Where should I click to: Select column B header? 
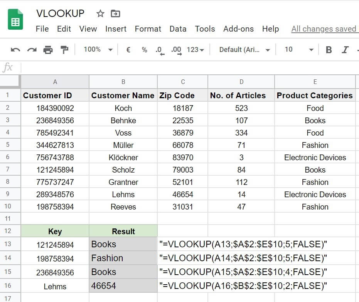(x=123, y=82)
